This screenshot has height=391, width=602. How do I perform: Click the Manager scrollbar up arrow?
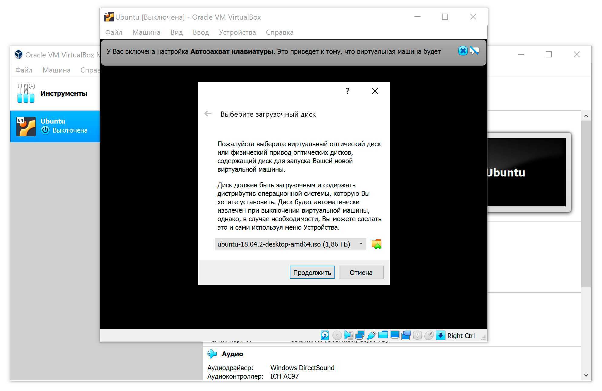(x=586, y=116)
